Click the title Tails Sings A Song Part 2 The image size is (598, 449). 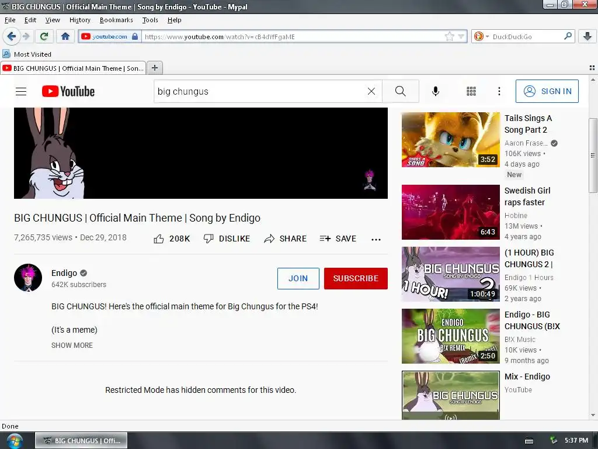click(528, 124)
